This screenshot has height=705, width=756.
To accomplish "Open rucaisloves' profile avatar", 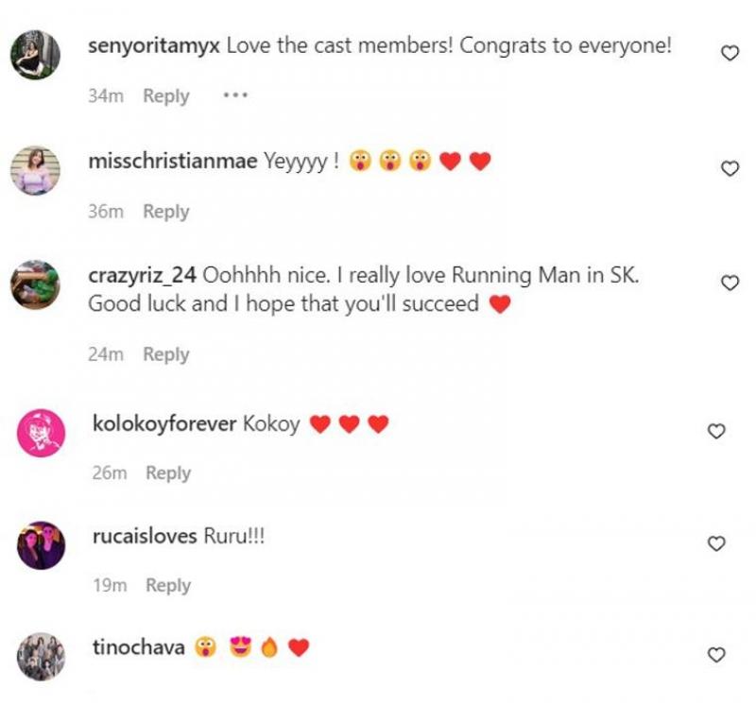I will click(x=42, y=545).
